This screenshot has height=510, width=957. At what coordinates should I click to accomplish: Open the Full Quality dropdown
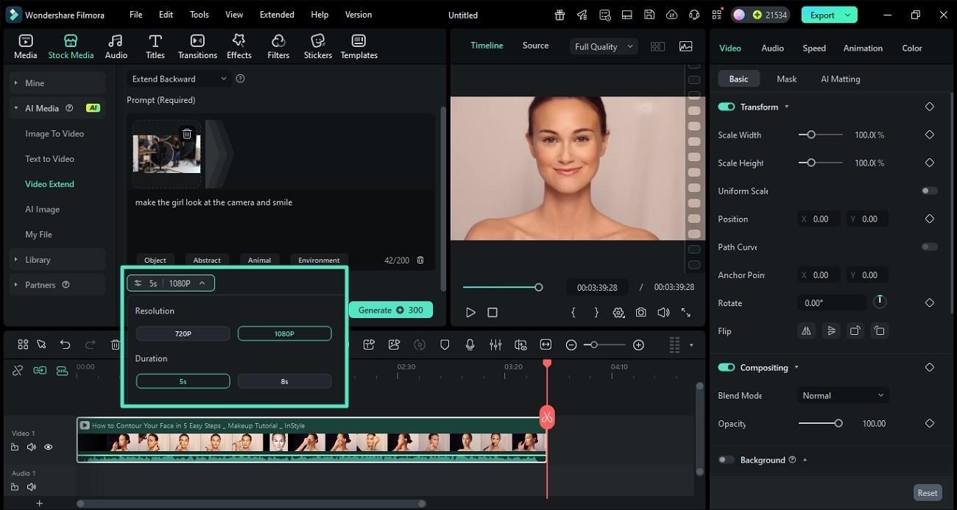(x=602, y=46)
